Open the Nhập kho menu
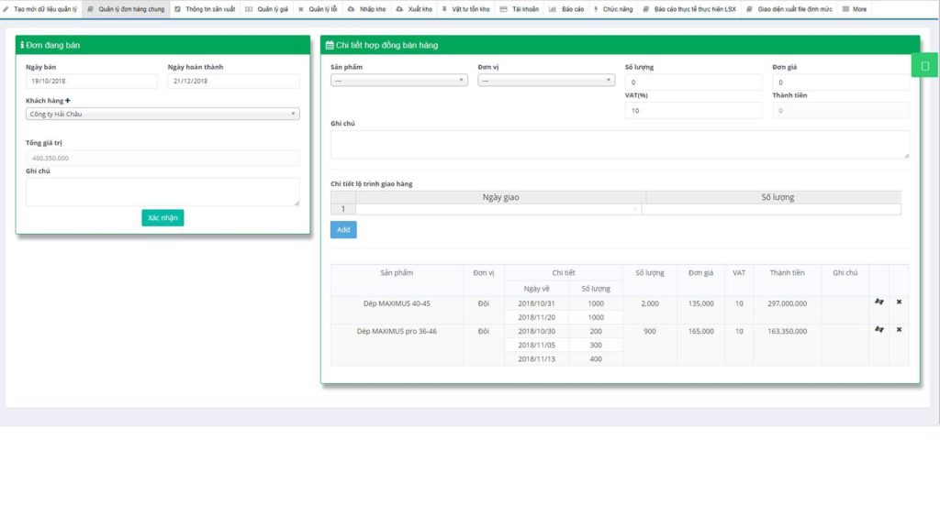The image size is (940, 528). [x=367, y=9]
